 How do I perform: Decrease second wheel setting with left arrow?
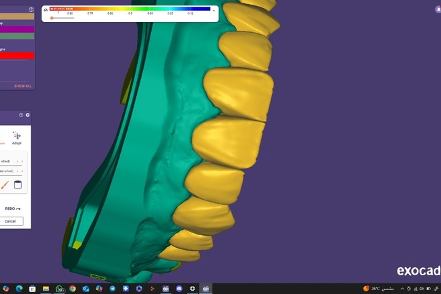click(18, 171)
